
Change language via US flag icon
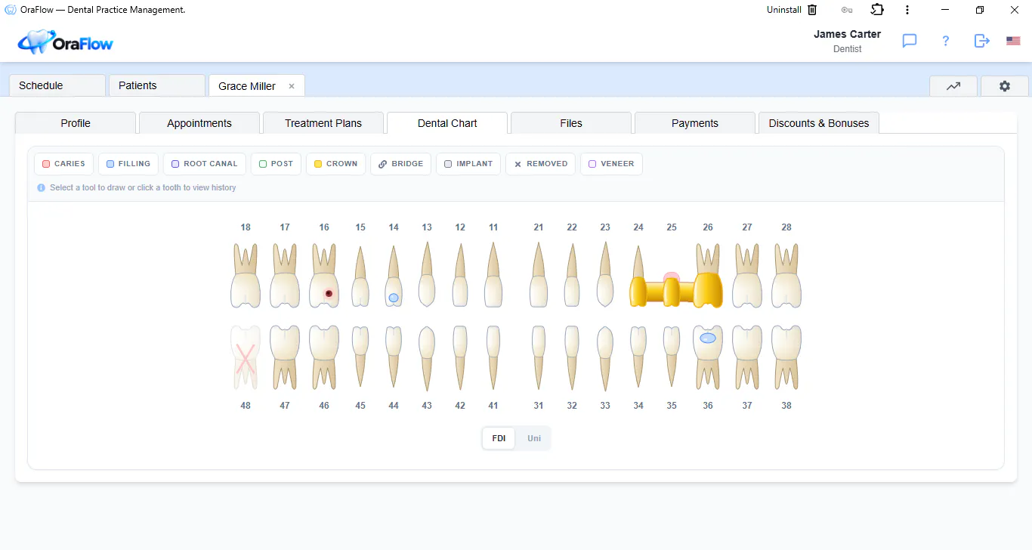click(x=1013, y=41)
